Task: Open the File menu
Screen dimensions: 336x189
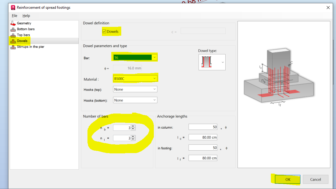Action: (14, 15)
